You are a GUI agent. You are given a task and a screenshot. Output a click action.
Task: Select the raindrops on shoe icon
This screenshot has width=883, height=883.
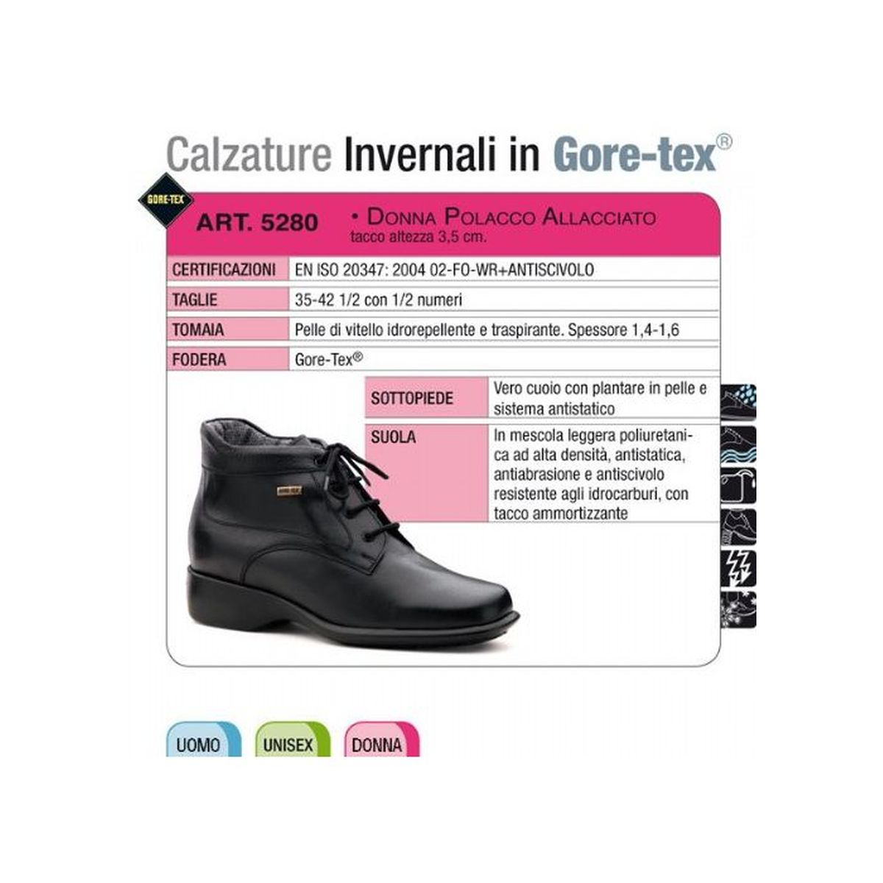738,402
